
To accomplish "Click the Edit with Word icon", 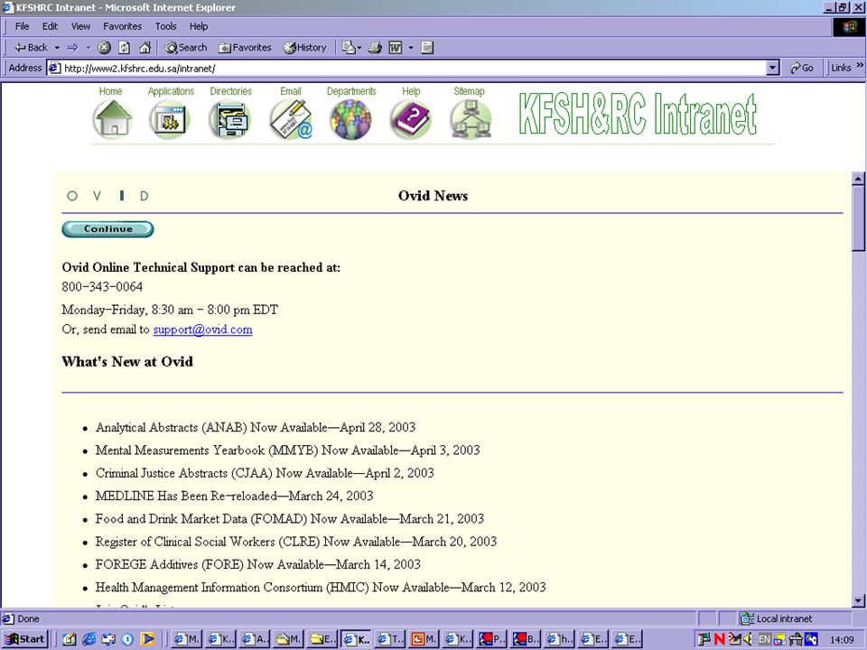I will coord(396,48).
